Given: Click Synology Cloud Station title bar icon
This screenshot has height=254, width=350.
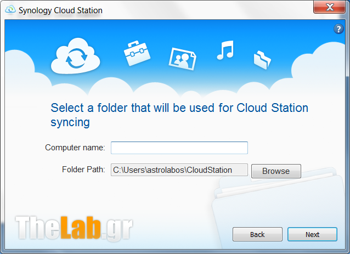Looking at the screenshot, I should pyautogui.click(x=10, y=10).
